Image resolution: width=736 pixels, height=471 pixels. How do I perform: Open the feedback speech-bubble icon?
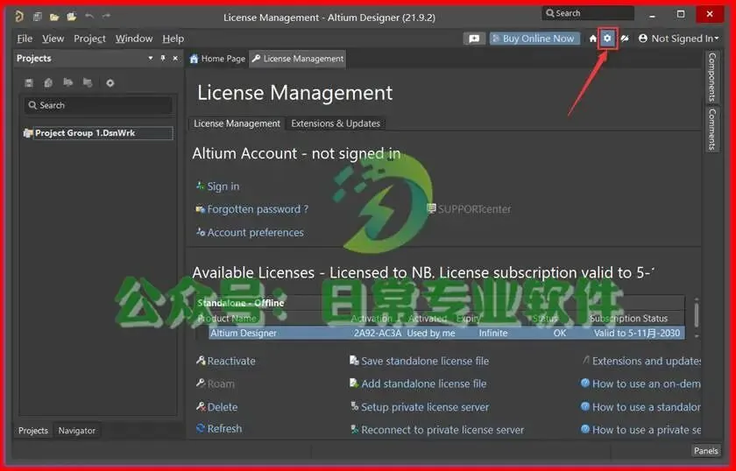[474, 39]
